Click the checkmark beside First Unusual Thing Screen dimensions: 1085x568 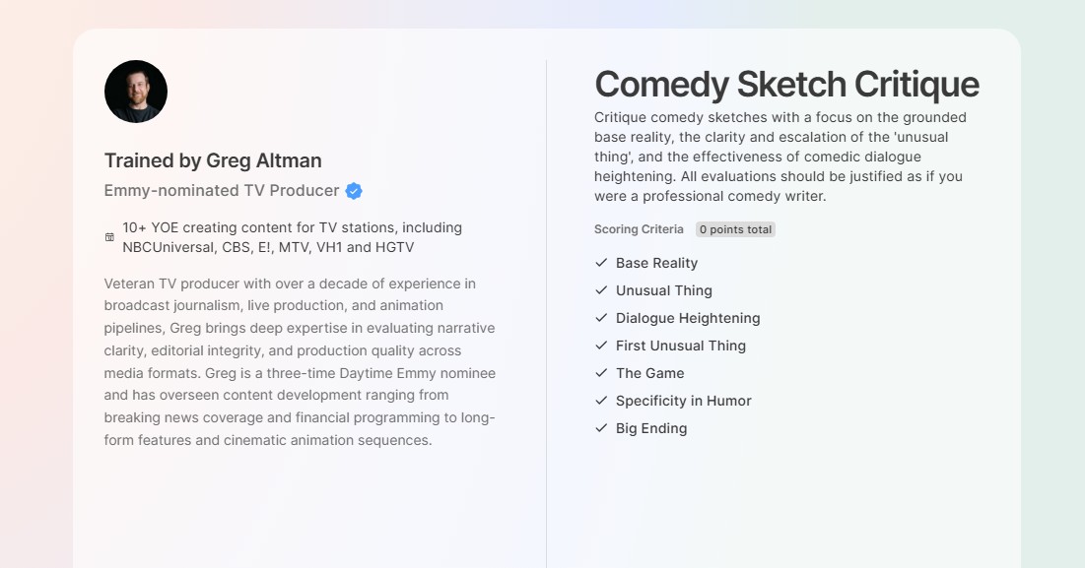pos(601,346)
